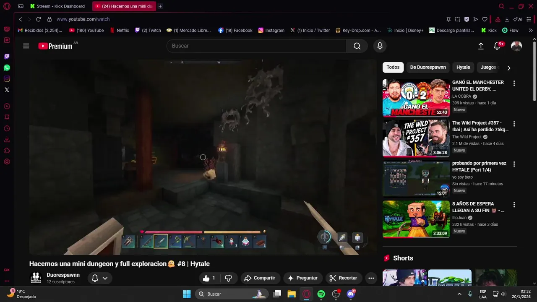
Task: Search tabs with the magnifier icon
Action: pos(501,6)
